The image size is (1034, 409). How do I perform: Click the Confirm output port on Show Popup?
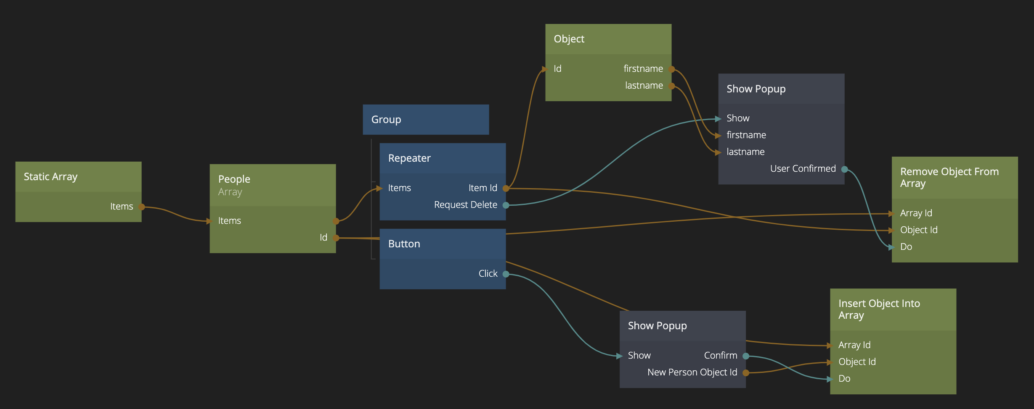click(745, 356)
